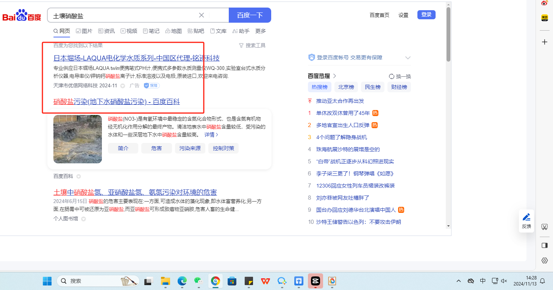The height and width of the screenshot is (290, 553).
Task: Open the 搜索工具 filter options
Action: click(252, 45)
